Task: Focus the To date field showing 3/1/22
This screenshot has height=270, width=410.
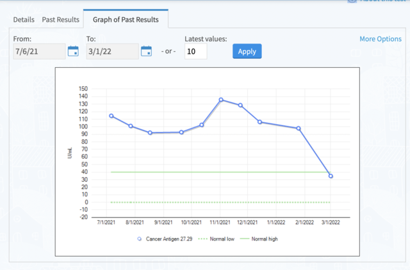Action: point(113,51)
